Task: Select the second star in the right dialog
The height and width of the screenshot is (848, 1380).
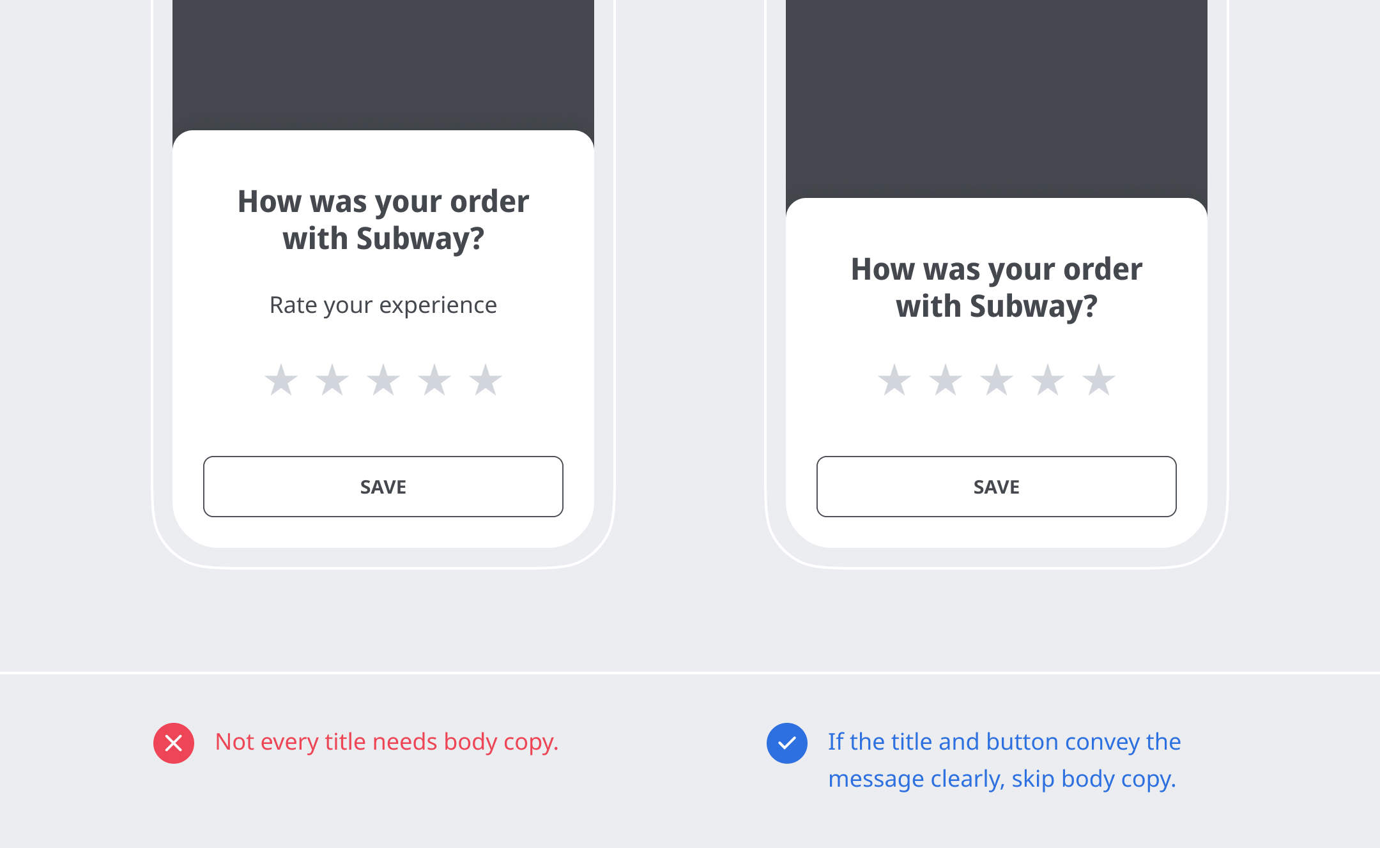Action: coord(946,381)
